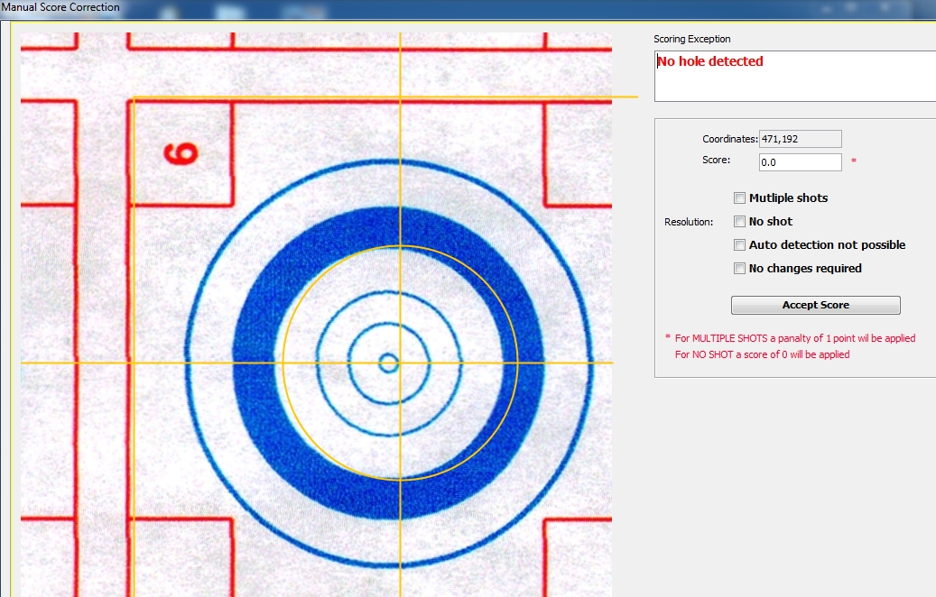Viewport: 936px width, 597px height.
Task: Select the Coordinates value field
Action: point(800,139)
